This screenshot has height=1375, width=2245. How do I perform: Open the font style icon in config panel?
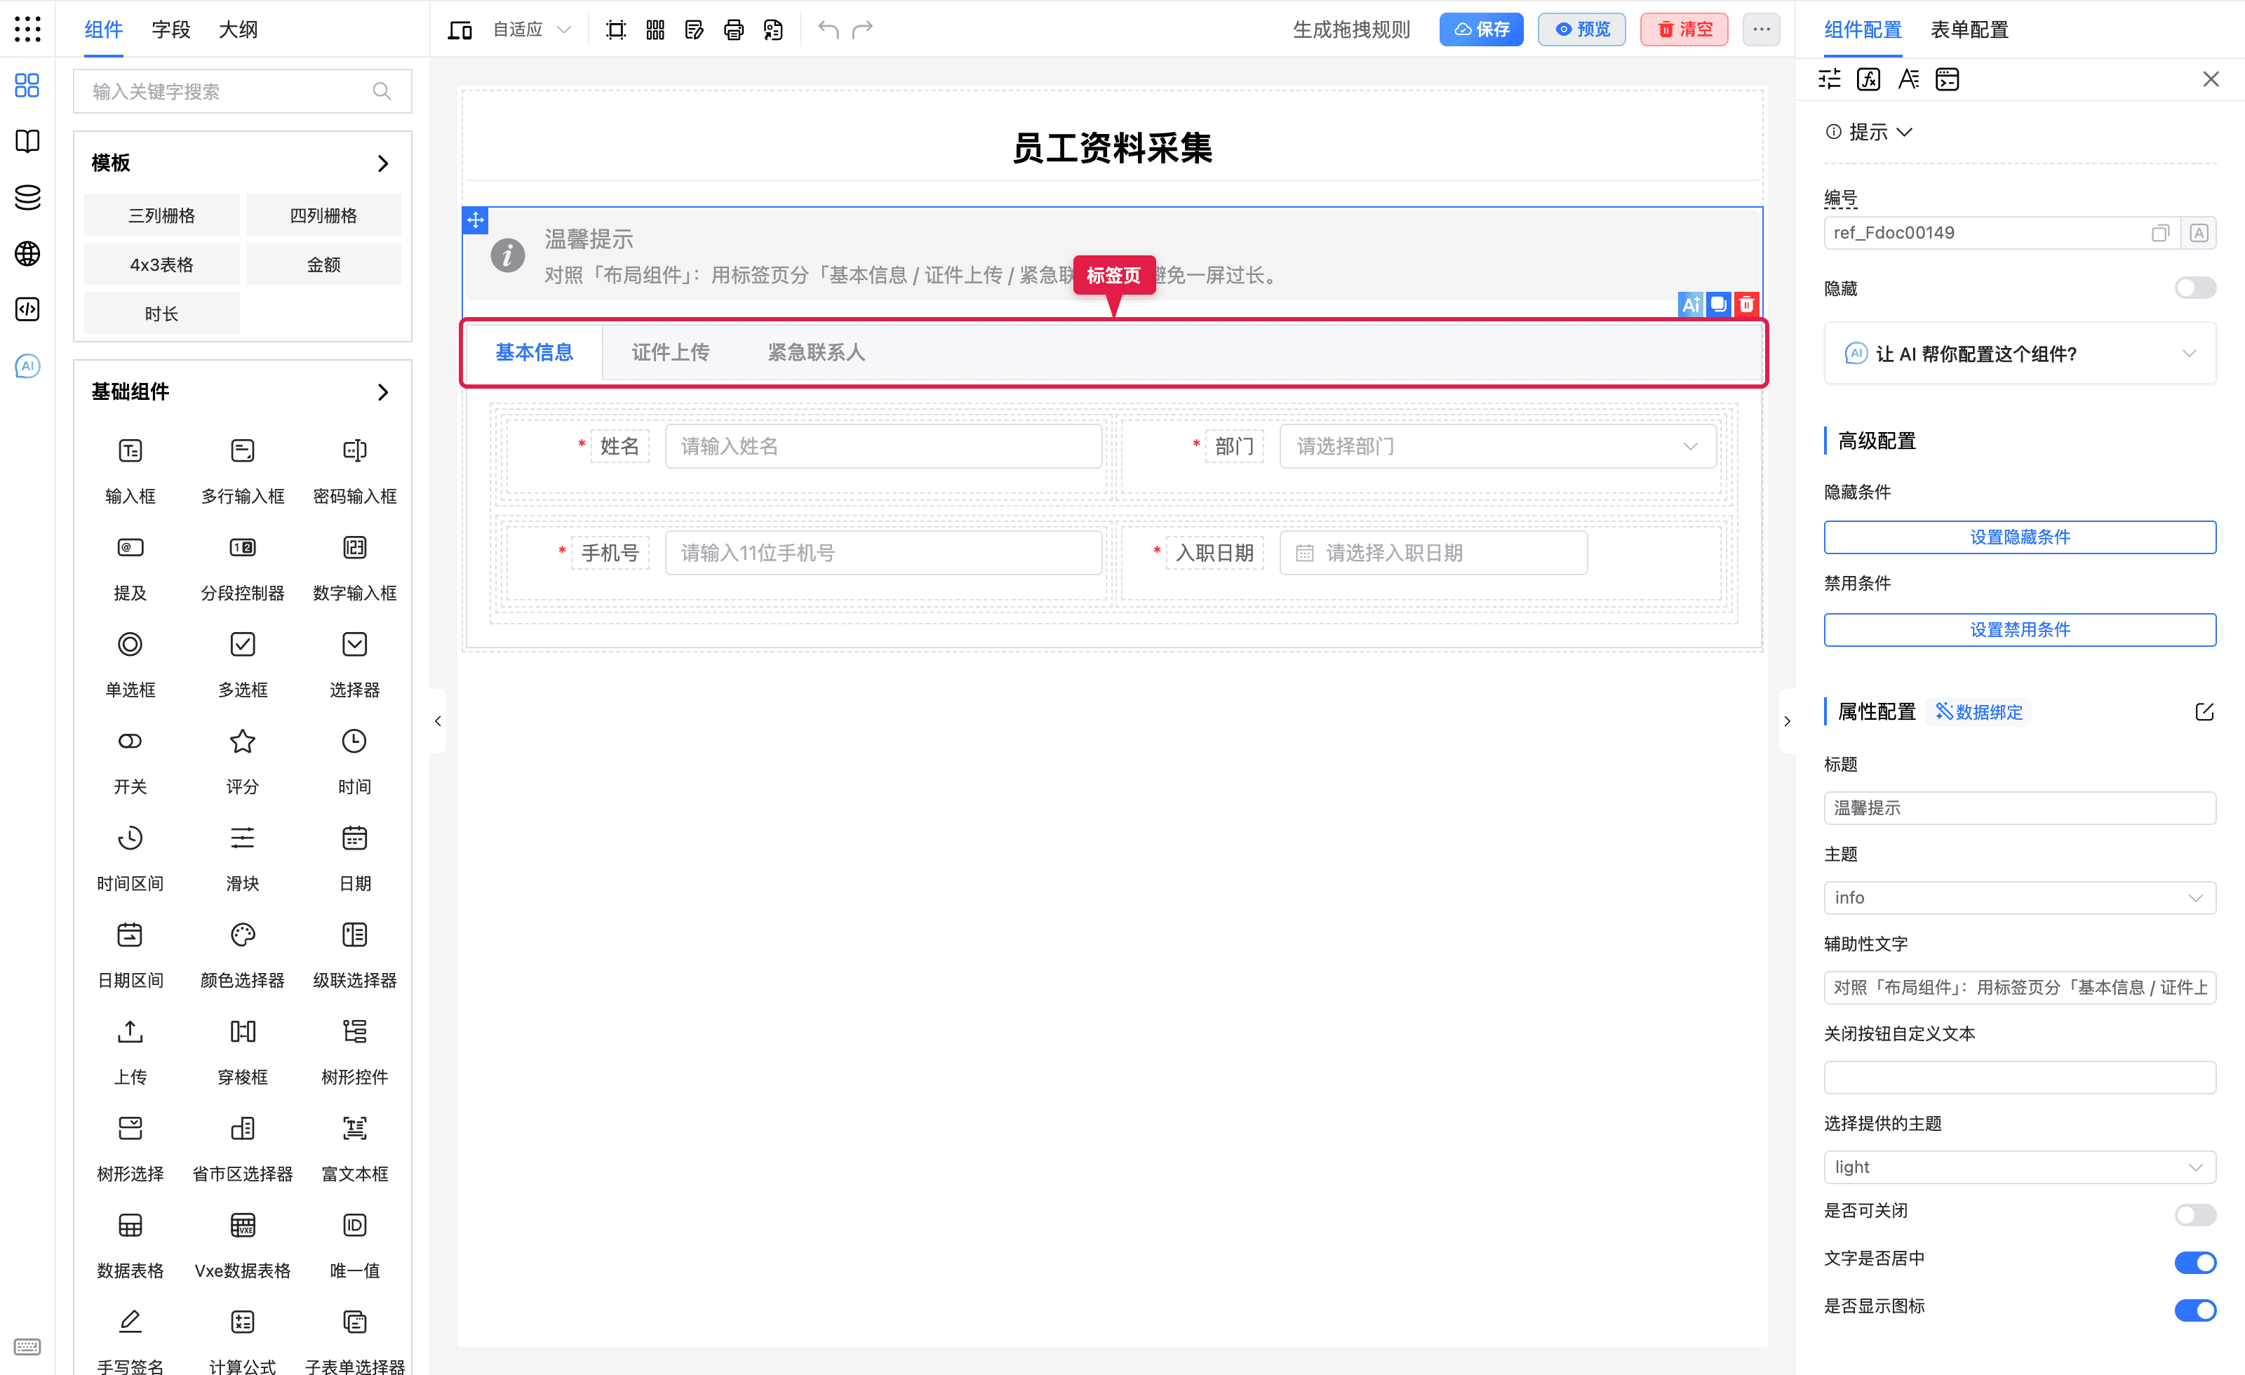coord(1908,79)
